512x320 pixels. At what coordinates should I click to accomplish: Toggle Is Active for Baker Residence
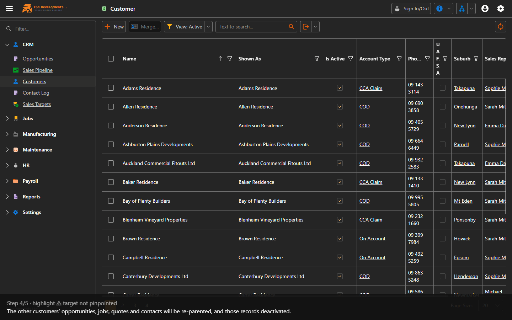pyautogui.click(x=340, y=182)
